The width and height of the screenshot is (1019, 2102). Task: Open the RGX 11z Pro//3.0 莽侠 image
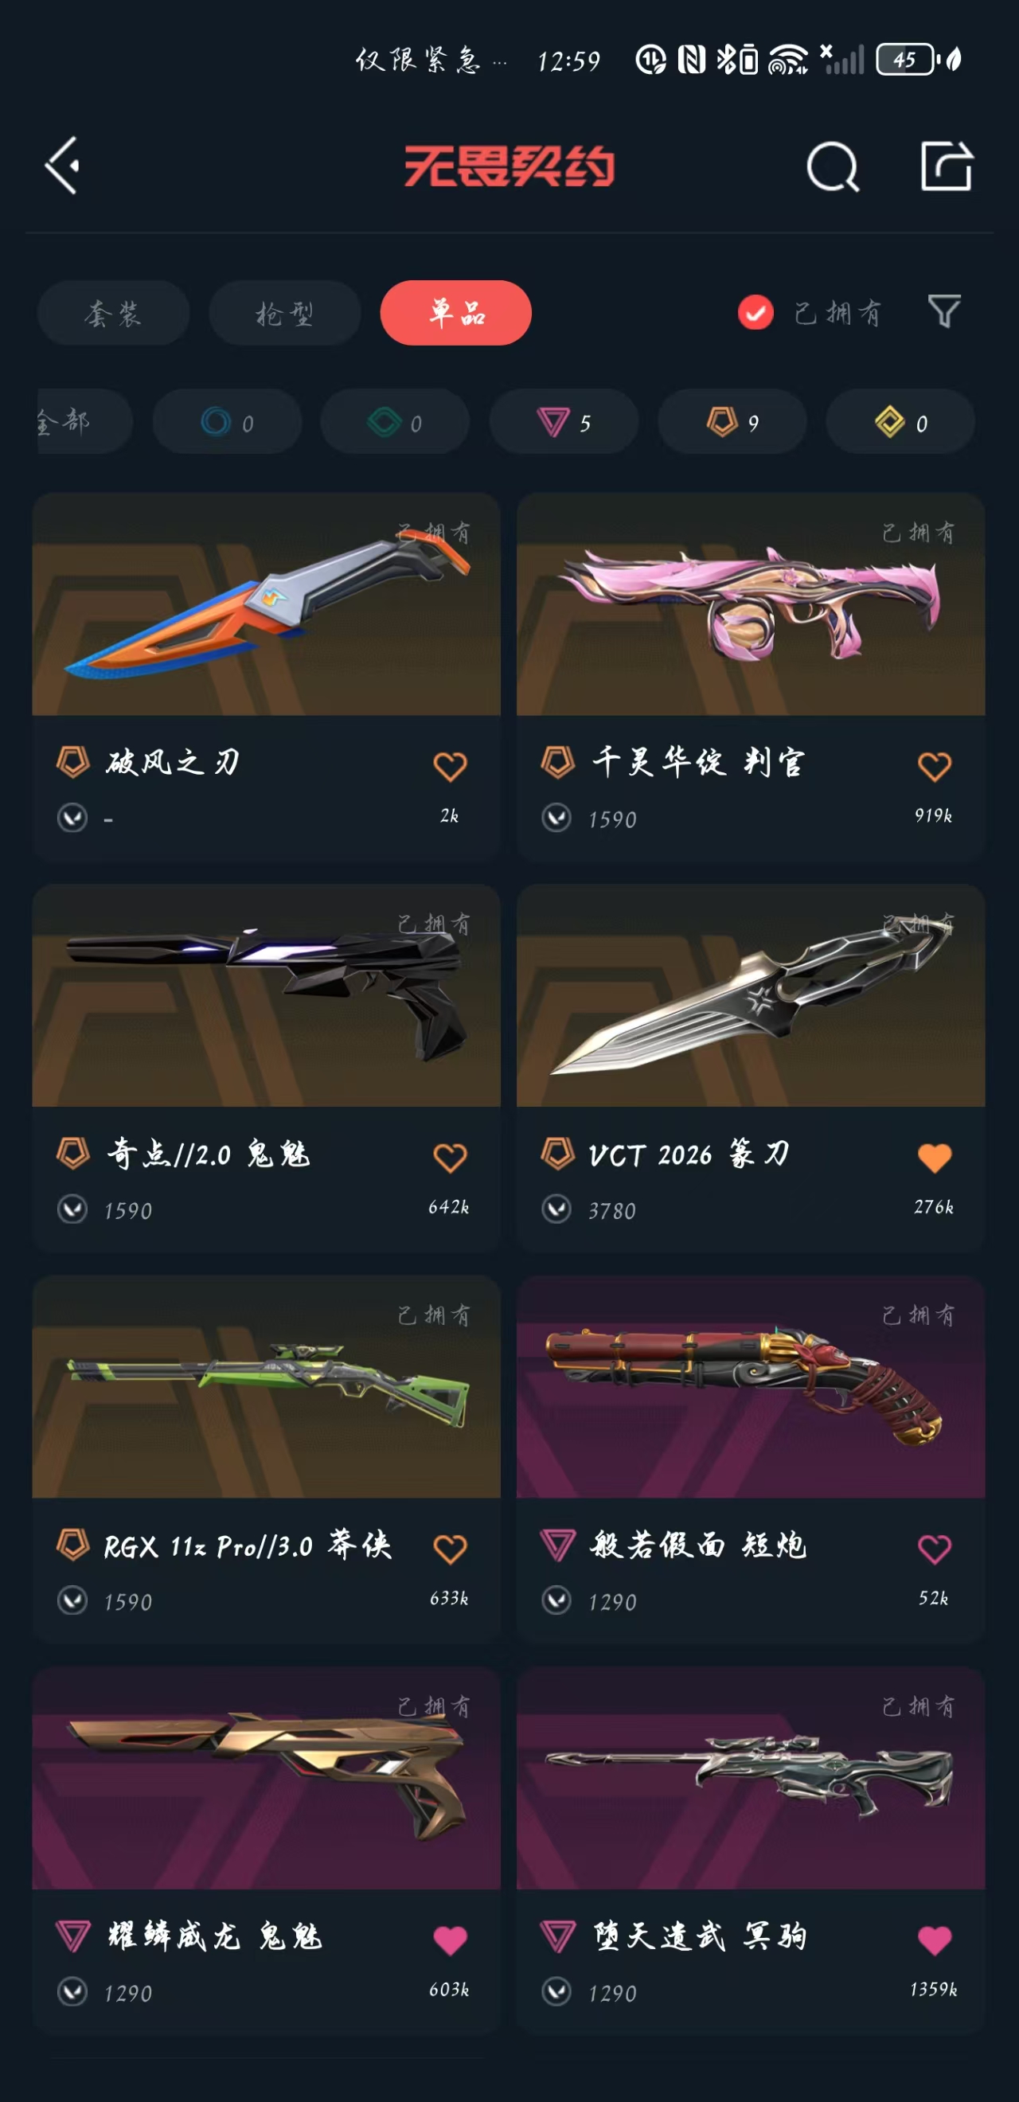266,1386
